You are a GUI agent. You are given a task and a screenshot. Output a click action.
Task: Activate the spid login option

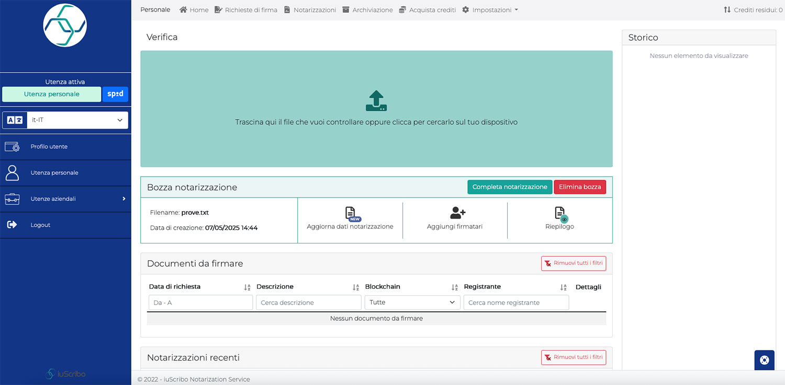click(x=115, y=94)
